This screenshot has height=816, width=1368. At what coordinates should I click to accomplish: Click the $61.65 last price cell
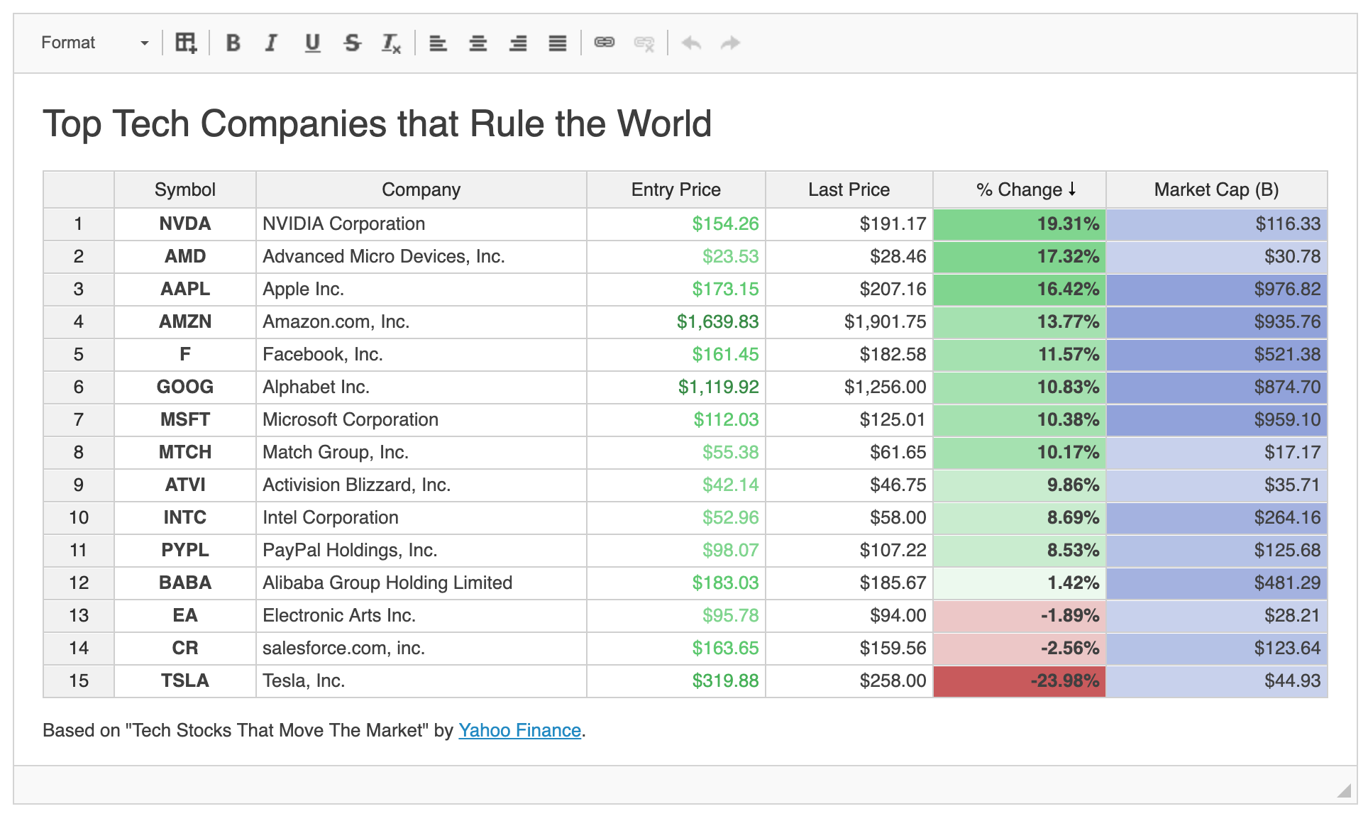pos(849,452)
